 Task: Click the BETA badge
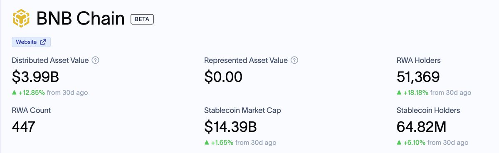click(142, 19)
